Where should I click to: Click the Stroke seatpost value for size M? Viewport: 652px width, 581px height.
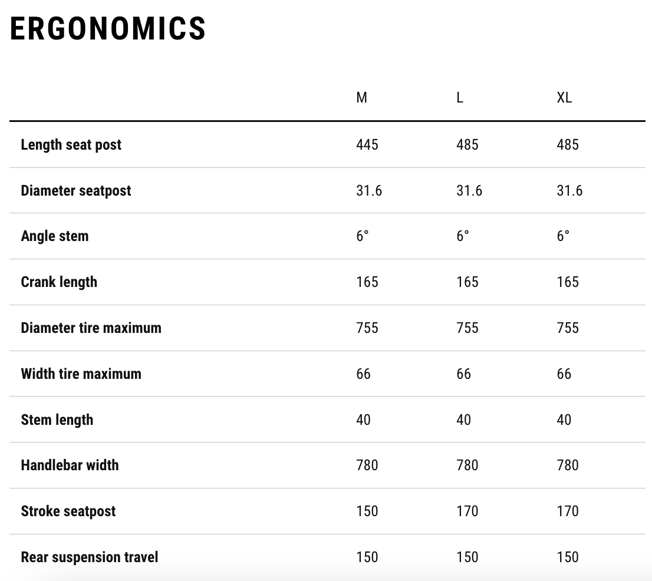(x=367, y=511)
